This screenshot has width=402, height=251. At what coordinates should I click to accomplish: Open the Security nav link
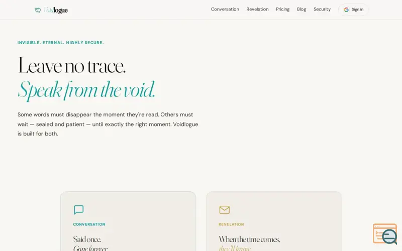(x=322, y=9)
